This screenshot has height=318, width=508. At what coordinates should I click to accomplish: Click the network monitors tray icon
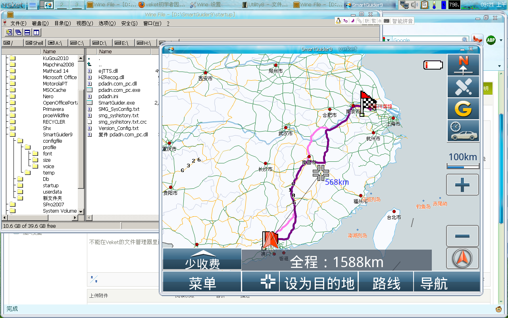(x=404, y=5)
